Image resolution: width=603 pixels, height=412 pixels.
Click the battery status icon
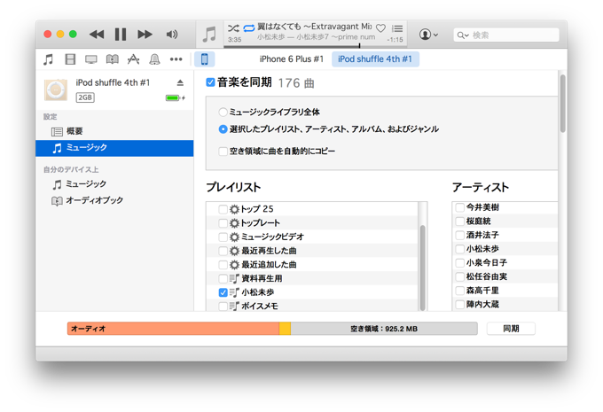[175, 98]
